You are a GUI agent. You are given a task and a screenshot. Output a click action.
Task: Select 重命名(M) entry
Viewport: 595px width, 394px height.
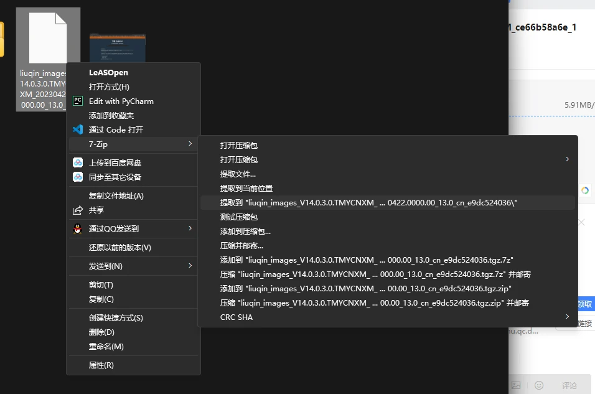point(133,347)
